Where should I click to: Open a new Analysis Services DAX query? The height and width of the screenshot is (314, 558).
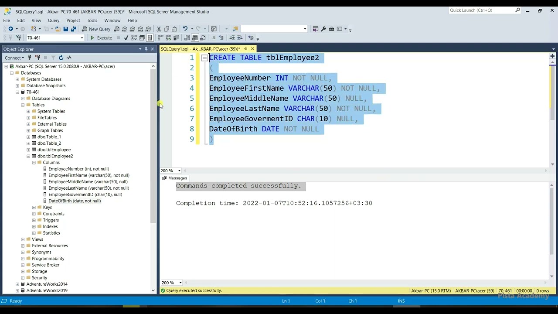coord(148,29)
